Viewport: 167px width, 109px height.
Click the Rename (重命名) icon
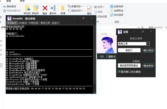pos(53,8)
